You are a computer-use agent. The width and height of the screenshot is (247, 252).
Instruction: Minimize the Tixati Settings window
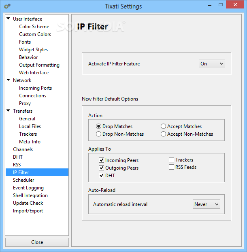click(x=210, y=5)
